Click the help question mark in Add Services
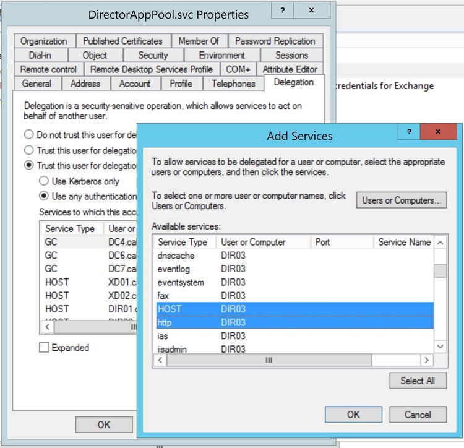Image resolution: width=464 pixels, height=448 pixels. click(x=409, y=132)
